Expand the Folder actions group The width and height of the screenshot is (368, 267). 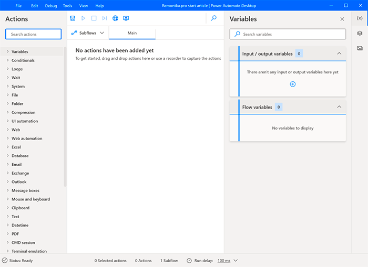pos(8,103)
